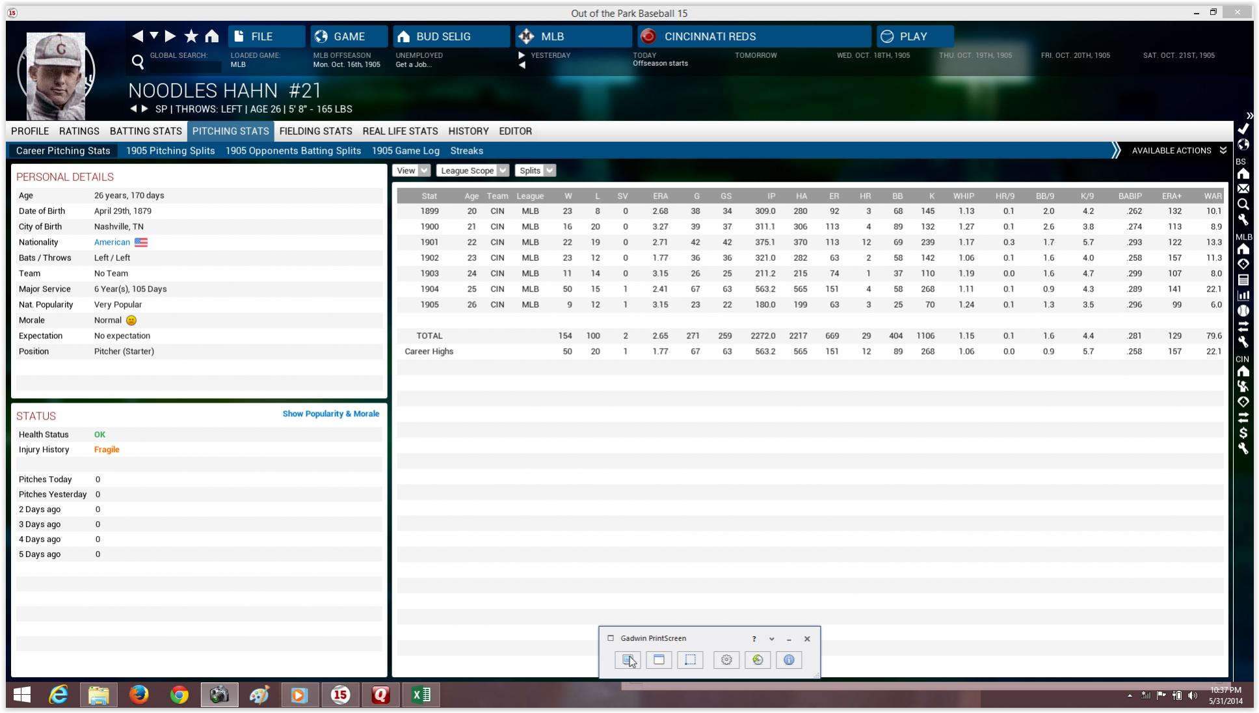Screen dimensions: 1259x713
Task: Switch to the Ratings tab
Action: point(79,131)
